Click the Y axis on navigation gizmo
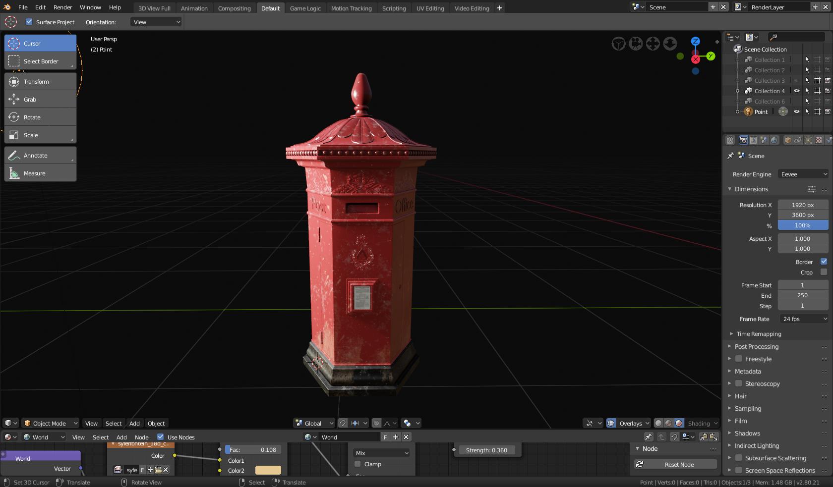The image size is (833, 487). click(x=711, y=56)
